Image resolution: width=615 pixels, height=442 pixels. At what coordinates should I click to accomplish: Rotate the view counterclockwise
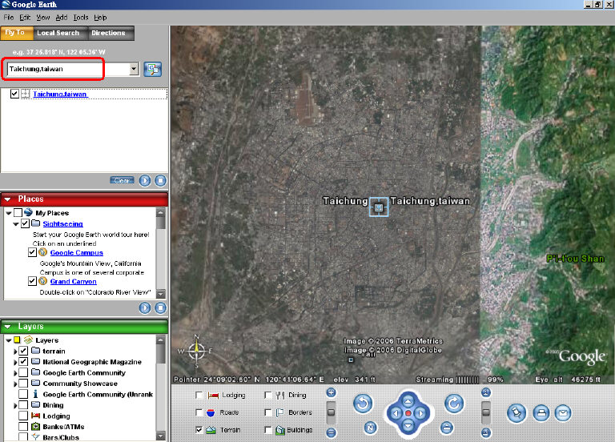click(x=363, y=404)
